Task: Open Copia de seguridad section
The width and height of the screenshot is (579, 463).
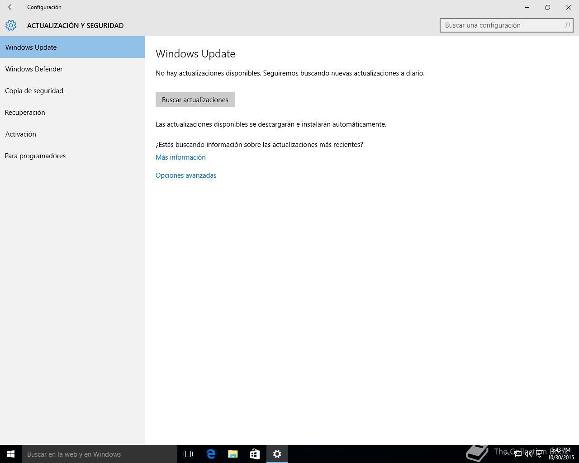Action: tap(72, 90)
